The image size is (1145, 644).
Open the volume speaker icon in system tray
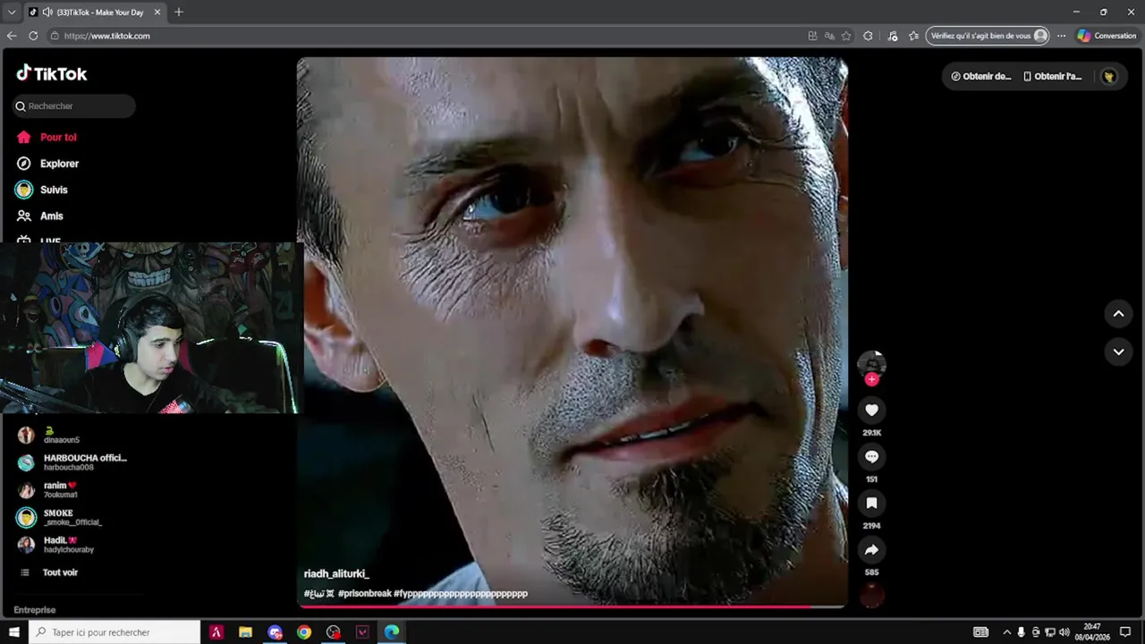click(1064, 632)
